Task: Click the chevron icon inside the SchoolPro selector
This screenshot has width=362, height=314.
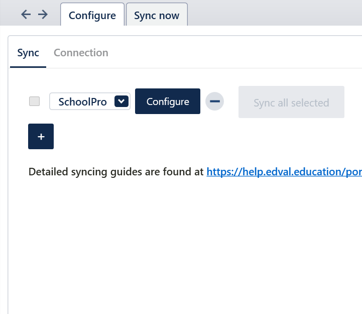Action: [121, 101]
